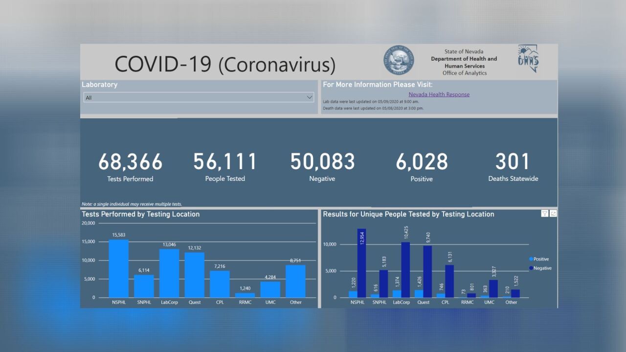This screenshot has height=352, width=626.
Task: Select Quest negative bar in Results chart
Action: [427, 271]
